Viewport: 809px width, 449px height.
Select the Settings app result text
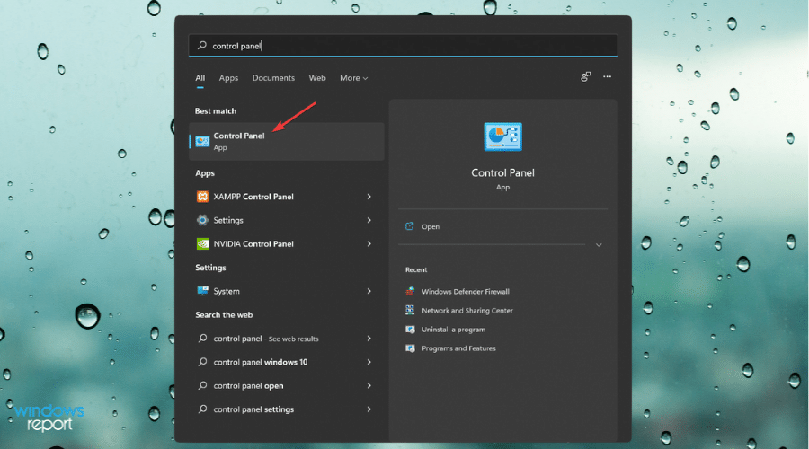tap(228, 220)
